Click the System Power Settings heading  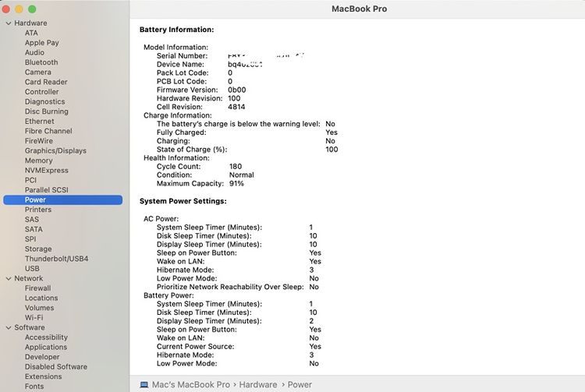click(183, 201)
